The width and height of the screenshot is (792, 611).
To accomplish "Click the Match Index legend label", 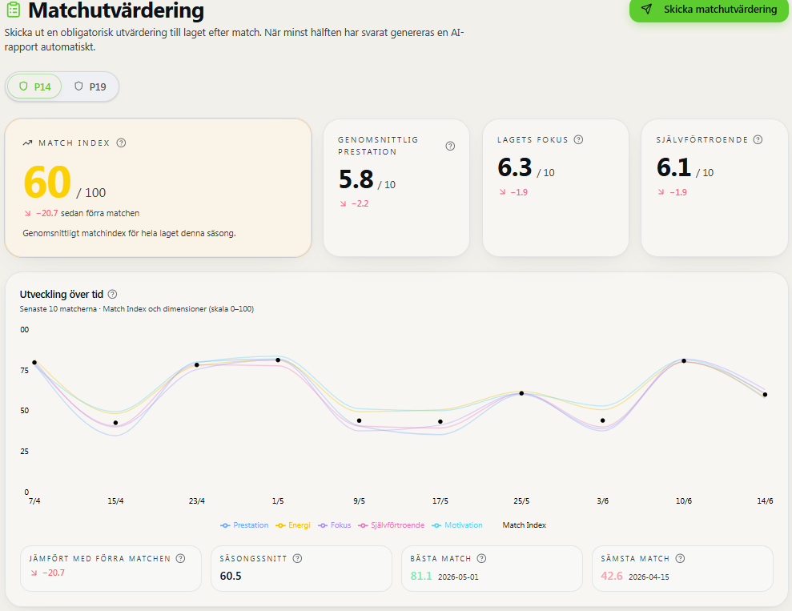I will [x=524, y=525].
